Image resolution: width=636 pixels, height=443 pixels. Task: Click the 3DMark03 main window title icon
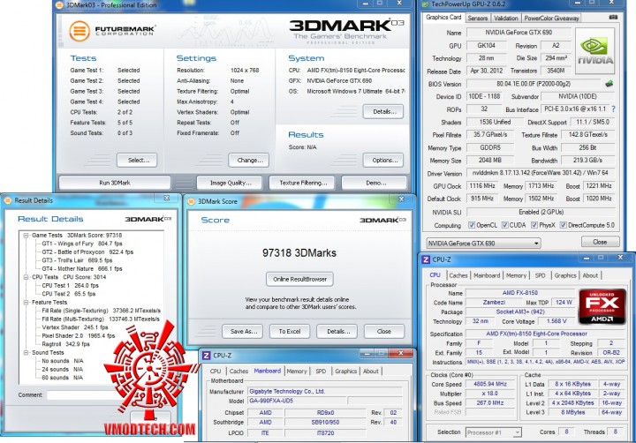pyautogui.click(x=59, y=5)
